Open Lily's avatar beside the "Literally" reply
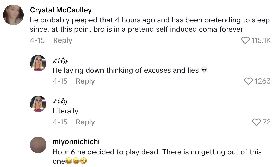This screenshot has width=274, height=167. (38, 104)
